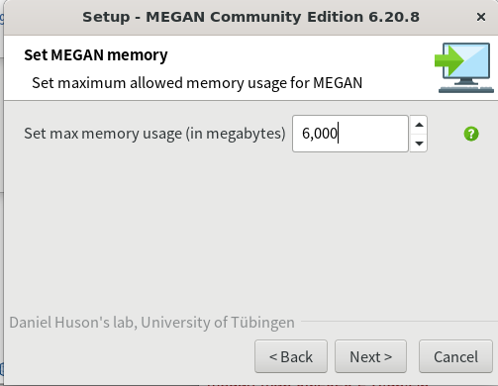Screen dimensions: 498x386
Task: Click the 'Set MEGAN memory' heading
Action: pos(96,55)
